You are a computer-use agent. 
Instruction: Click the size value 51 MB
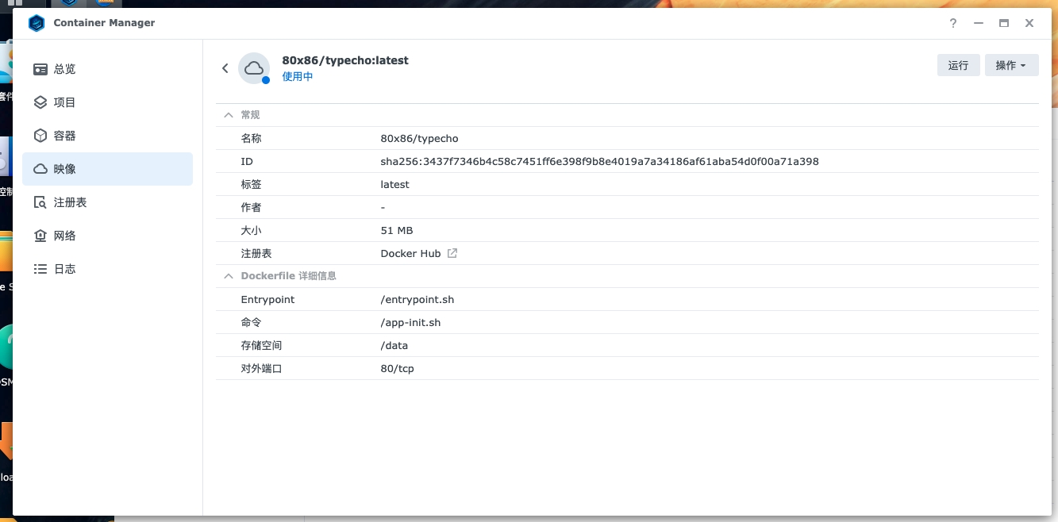pyautogui.click(x=397, y=230)
